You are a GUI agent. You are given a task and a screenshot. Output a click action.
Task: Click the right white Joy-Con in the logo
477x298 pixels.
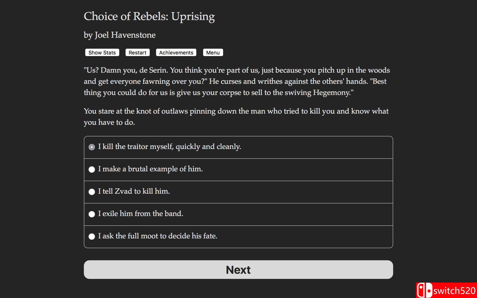point(429,290)
